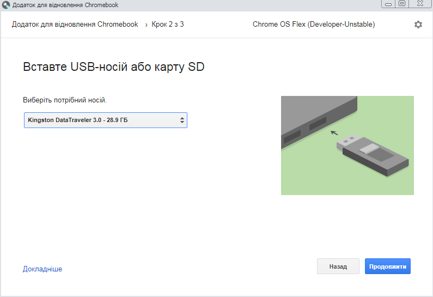Click the Назад button

click(338, 266)
